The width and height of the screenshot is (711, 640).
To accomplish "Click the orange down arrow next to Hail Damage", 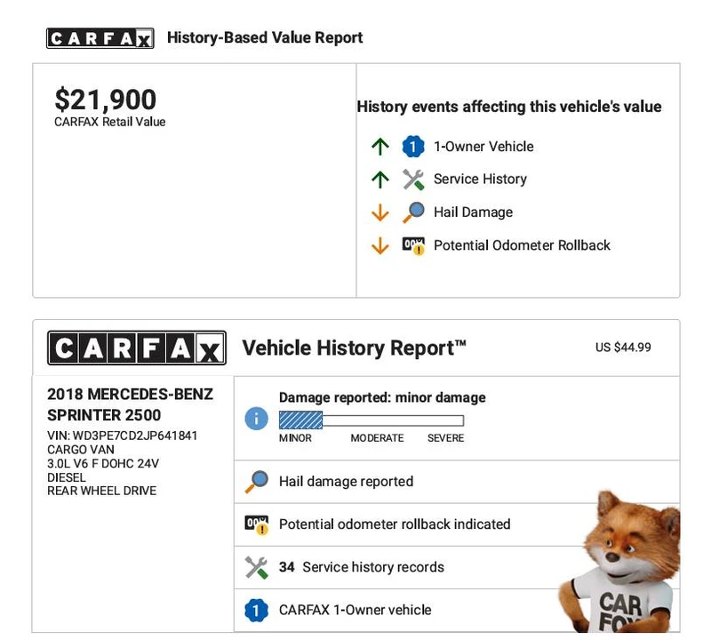I will [380, 212].
